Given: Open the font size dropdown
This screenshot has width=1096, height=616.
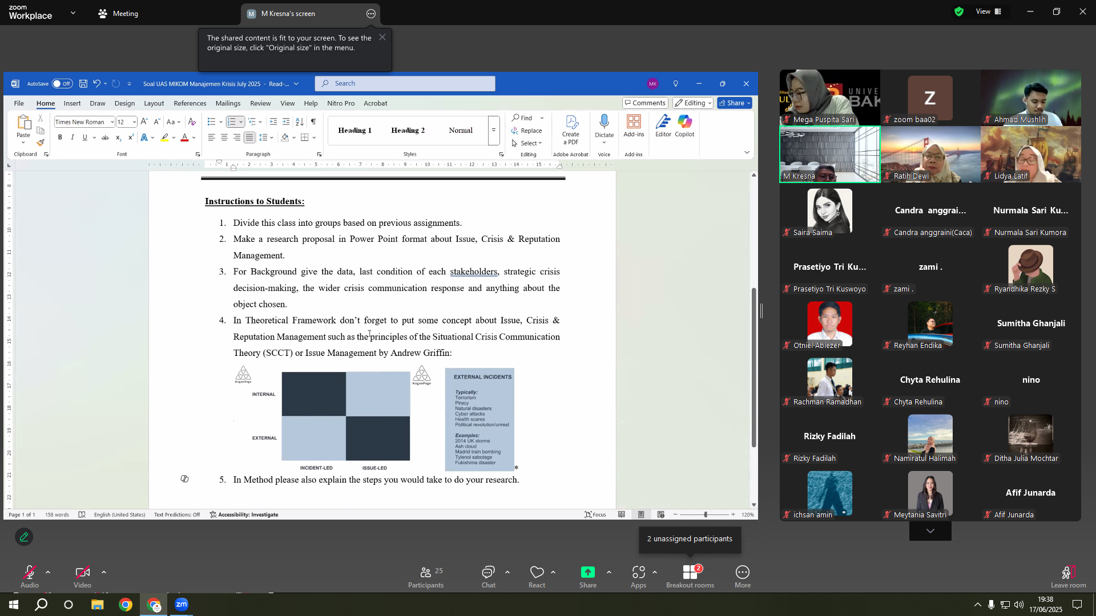Looking at the screenshot, I should click(134, 122).
